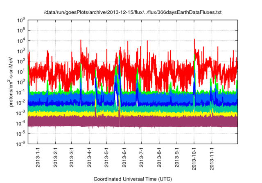Screen dimensions: 262x183
Task: Click the y-axis tick label 10^-5
Action: (20, 134)
